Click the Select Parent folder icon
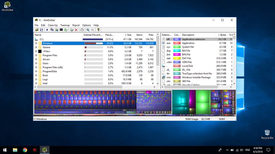 pos(82,30)
